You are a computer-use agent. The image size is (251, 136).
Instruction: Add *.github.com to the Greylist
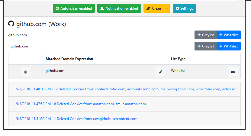pos(205,46)
